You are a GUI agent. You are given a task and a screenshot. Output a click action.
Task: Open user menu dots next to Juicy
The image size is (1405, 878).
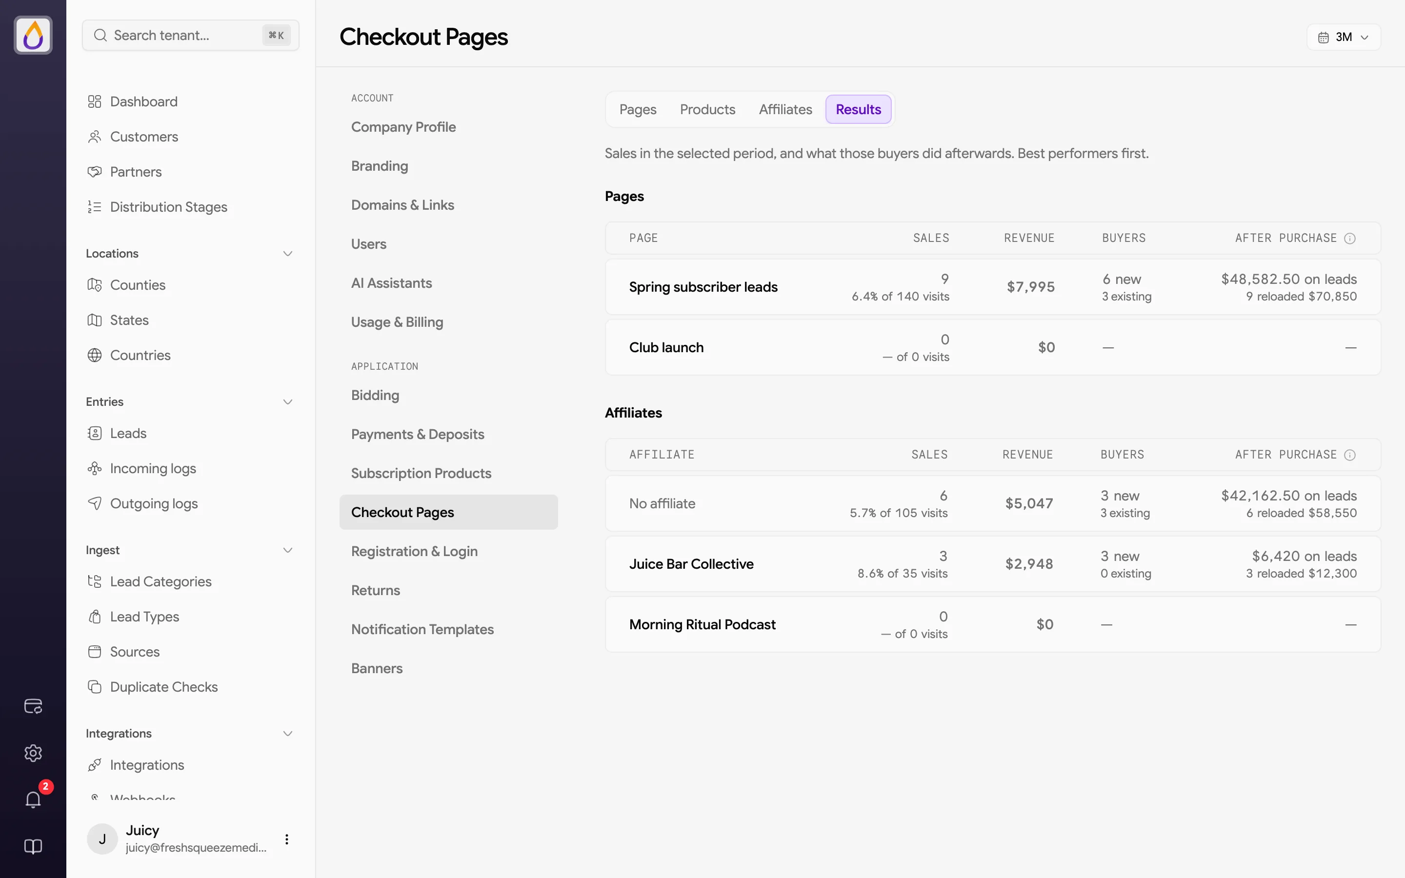286,839
